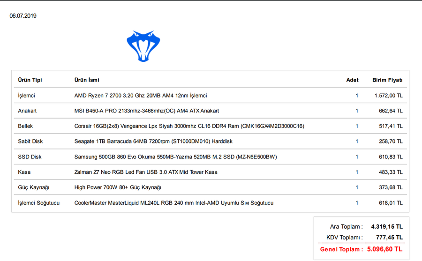Select the SSD Disk product type cell
422x261 pixels.
tap(30, 157)
